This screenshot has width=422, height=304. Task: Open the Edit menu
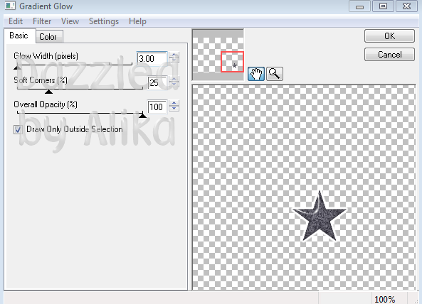click(16, 21)
